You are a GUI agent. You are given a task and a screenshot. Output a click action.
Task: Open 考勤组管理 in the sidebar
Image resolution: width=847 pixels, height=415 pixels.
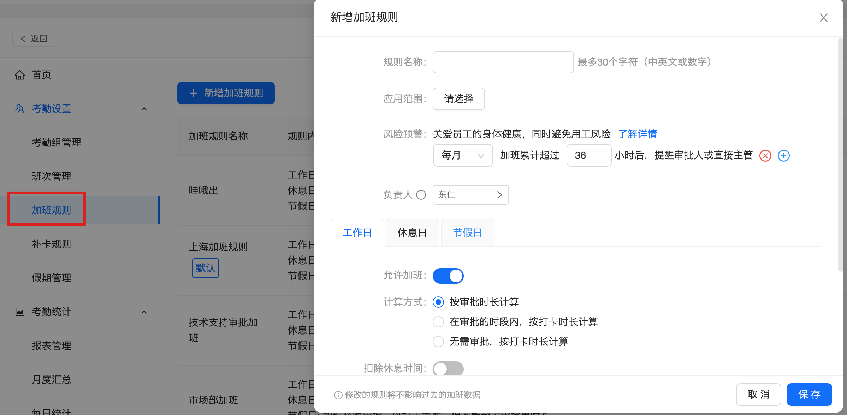tap(57, 143)
